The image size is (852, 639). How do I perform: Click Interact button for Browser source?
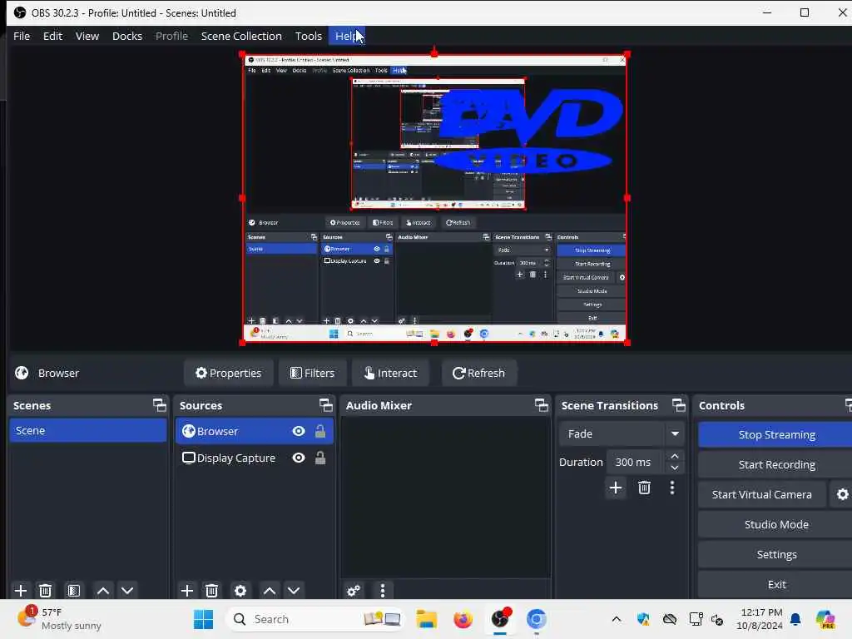[x=390, y=373]
